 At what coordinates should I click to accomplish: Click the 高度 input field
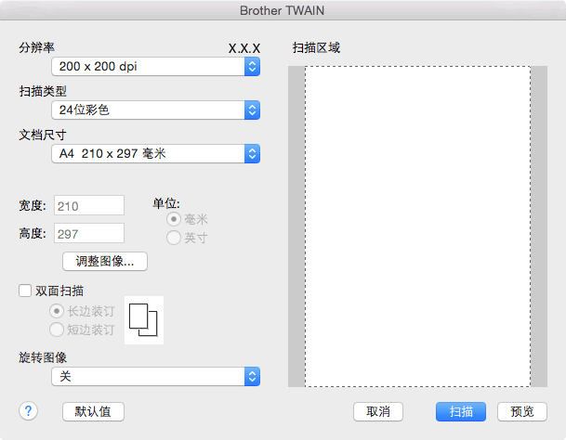(x=89, y=233)
